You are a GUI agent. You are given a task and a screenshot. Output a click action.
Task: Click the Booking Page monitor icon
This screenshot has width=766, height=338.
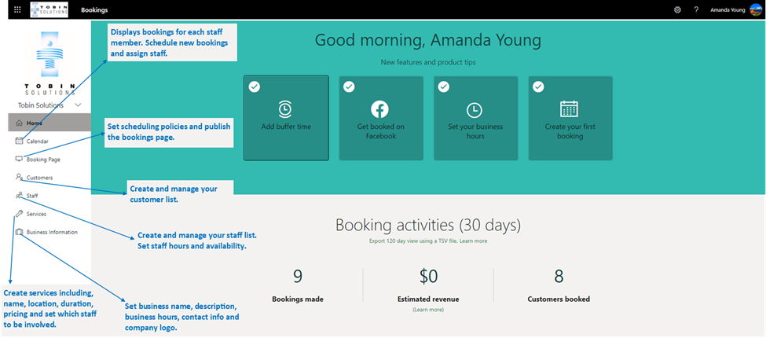coord(20,160)
